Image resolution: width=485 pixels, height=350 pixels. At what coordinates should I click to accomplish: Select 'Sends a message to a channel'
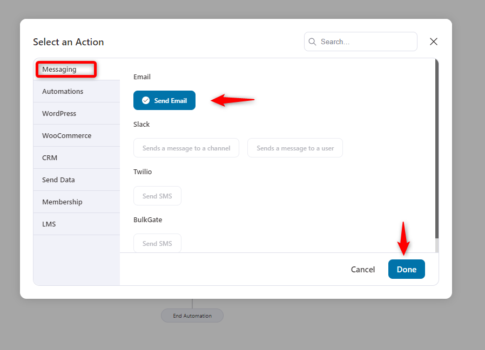(186, 148)
